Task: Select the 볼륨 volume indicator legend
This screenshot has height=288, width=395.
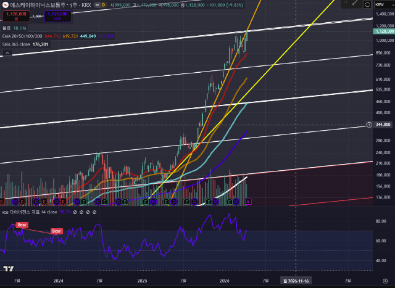Action: pos(7,28)
